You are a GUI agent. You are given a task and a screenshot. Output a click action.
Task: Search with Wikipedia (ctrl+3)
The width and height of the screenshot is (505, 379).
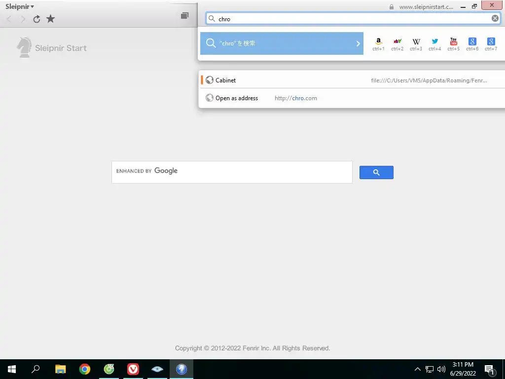[x=416, y=44]
